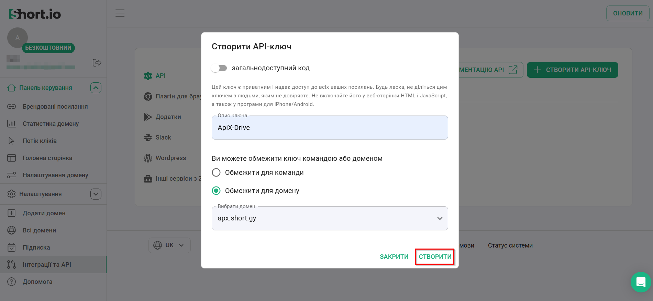This screenshot has width=653, height=301.
Task: Select Обмежити для домену radio button
Action: click(x=216, y=191)
